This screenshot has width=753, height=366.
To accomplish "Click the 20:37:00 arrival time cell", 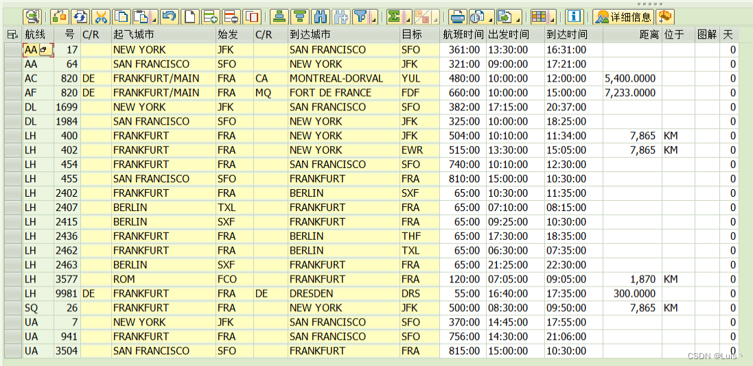I will pyautogui.click(x=573, y=107).
